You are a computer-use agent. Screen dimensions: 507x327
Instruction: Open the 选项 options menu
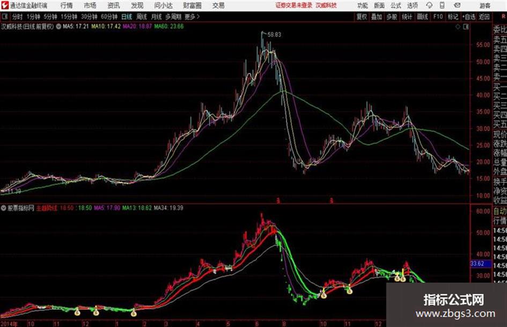click(x=412, y=5)
